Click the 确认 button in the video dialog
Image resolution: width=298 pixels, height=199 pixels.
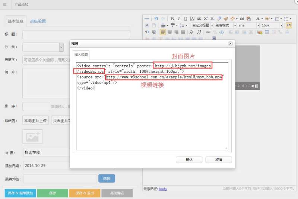[189, 159]
